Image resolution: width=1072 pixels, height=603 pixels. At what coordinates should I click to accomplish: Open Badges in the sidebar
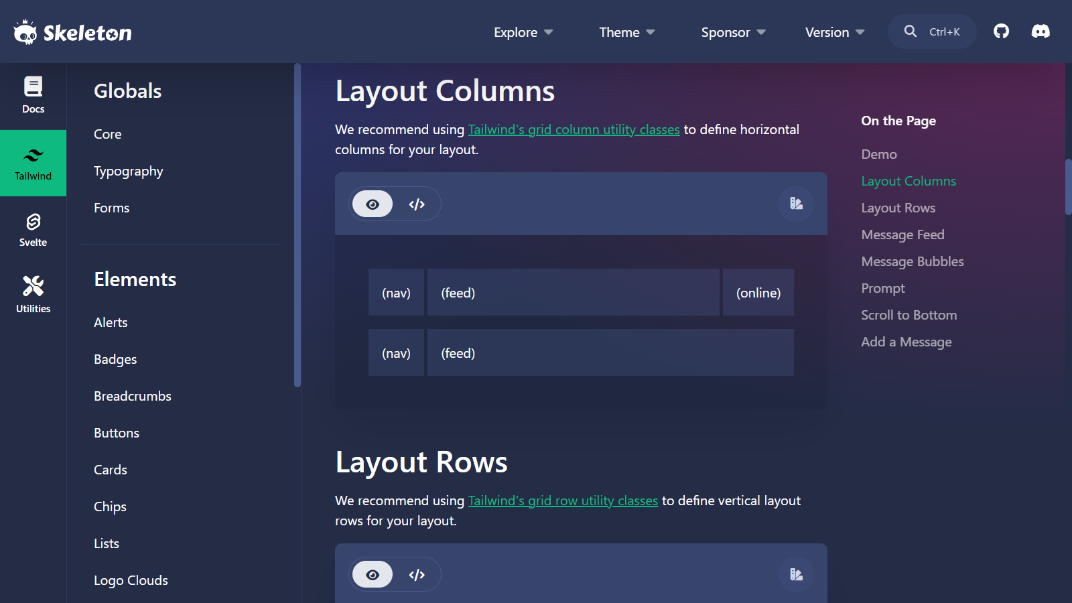click(115, 359)
